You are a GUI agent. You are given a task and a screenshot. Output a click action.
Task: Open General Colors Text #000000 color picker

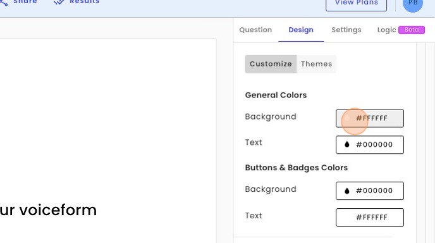pos(370,145)
